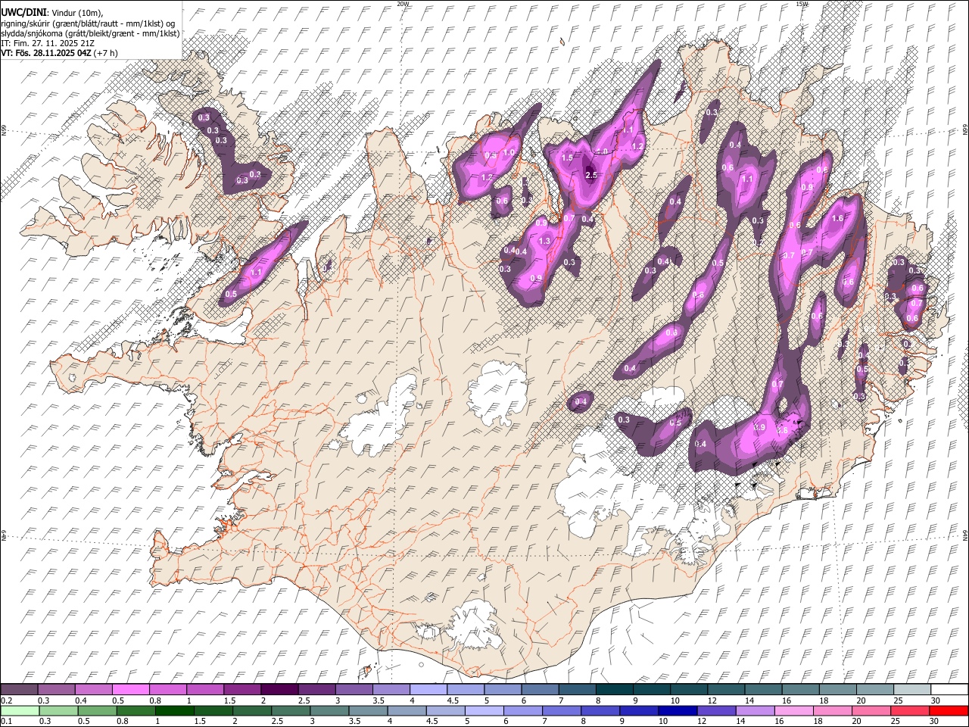Select the darkest green rain swatch labeled 1
The height and width of the screenshot is (727, 969).
pos(175,711)
